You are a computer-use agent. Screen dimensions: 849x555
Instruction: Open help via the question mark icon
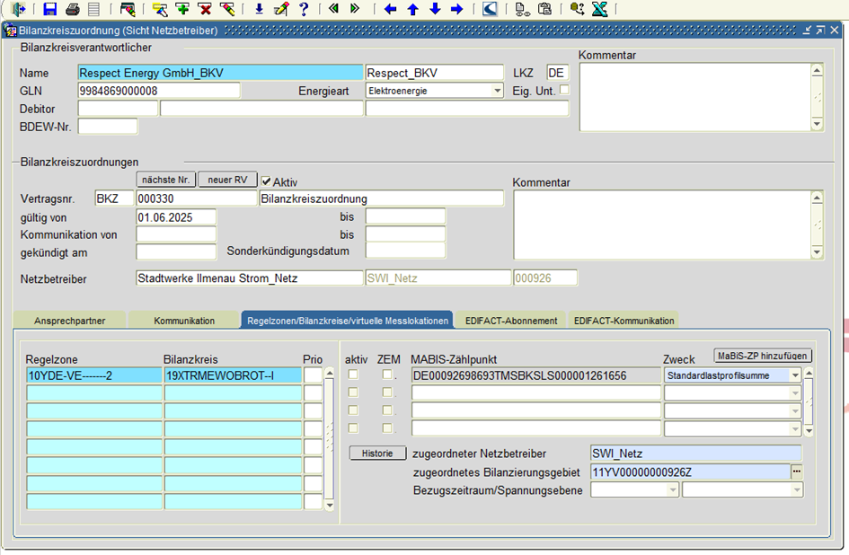coord(304,9)
